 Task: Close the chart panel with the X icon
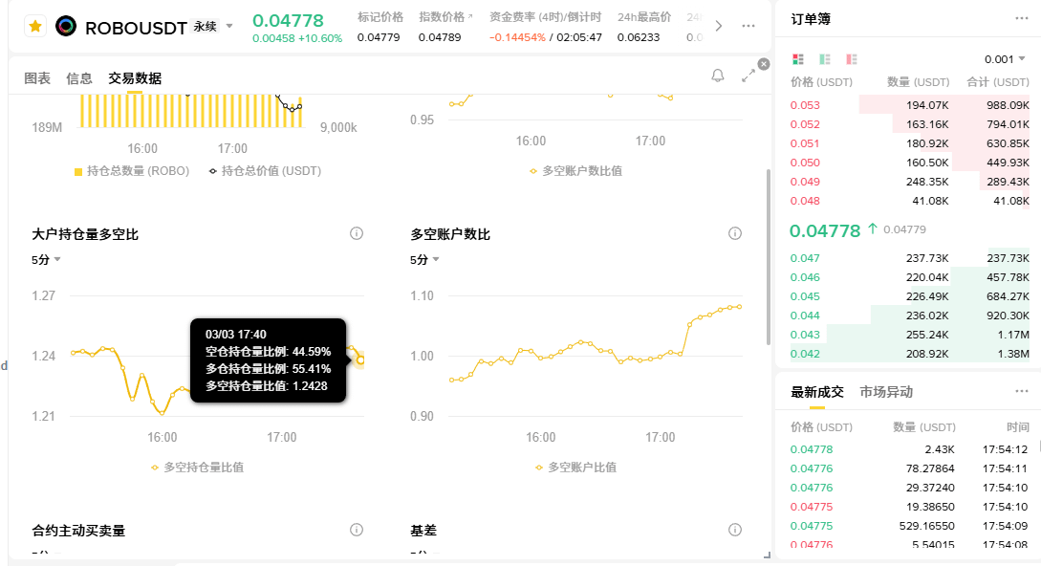764,64
